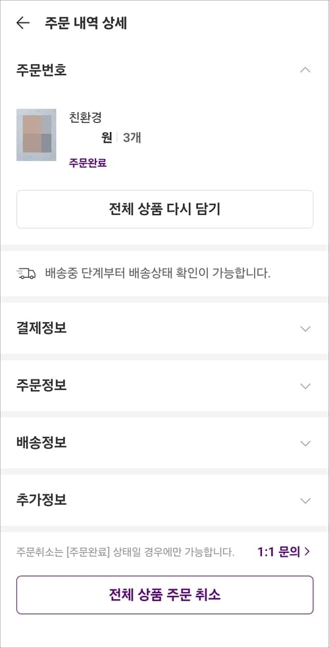Open the 1:1 문의 link
Viewport: 329px width, 648px height.
point(278,552)
